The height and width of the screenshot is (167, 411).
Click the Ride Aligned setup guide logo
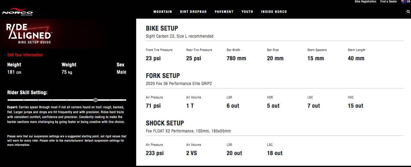point(29,34)
